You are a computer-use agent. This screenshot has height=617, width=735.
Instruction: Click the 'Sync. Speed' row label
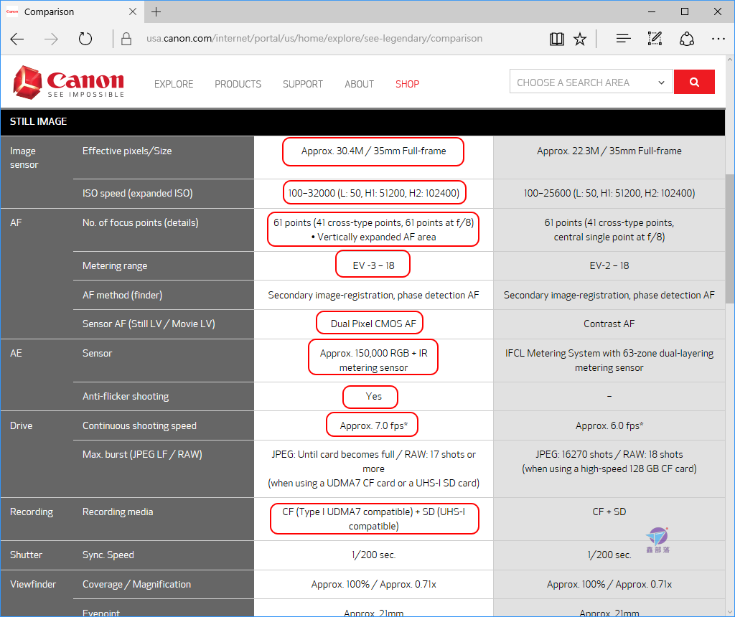point(108,555)
